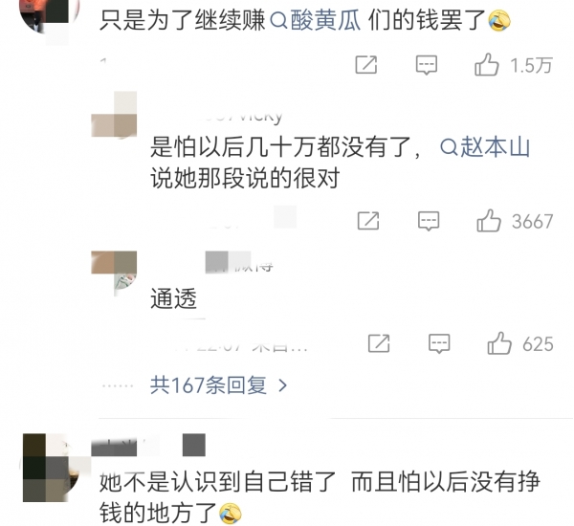Search the 酸黄瓜 keyword link
574x526 pixels.
pyautogui.click(x=316, y=20)
